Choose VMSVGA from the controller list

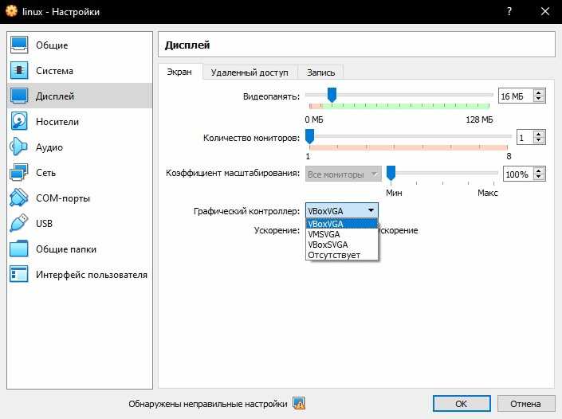[x=341, y=234]
